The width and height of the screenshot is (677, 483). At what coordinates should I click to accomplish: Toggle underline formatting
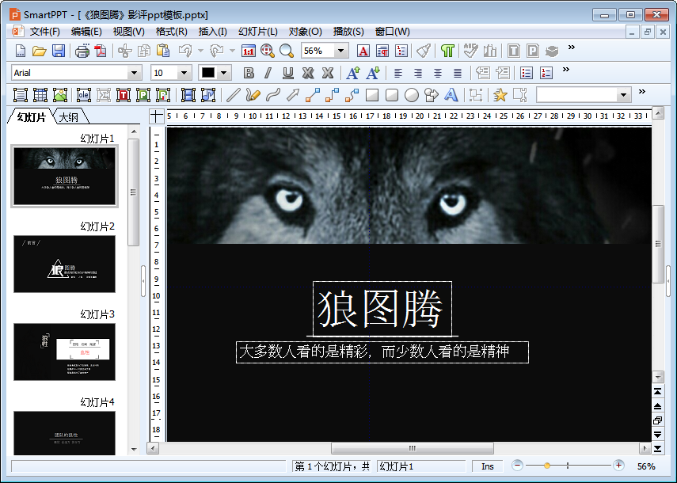pos(288,73)
